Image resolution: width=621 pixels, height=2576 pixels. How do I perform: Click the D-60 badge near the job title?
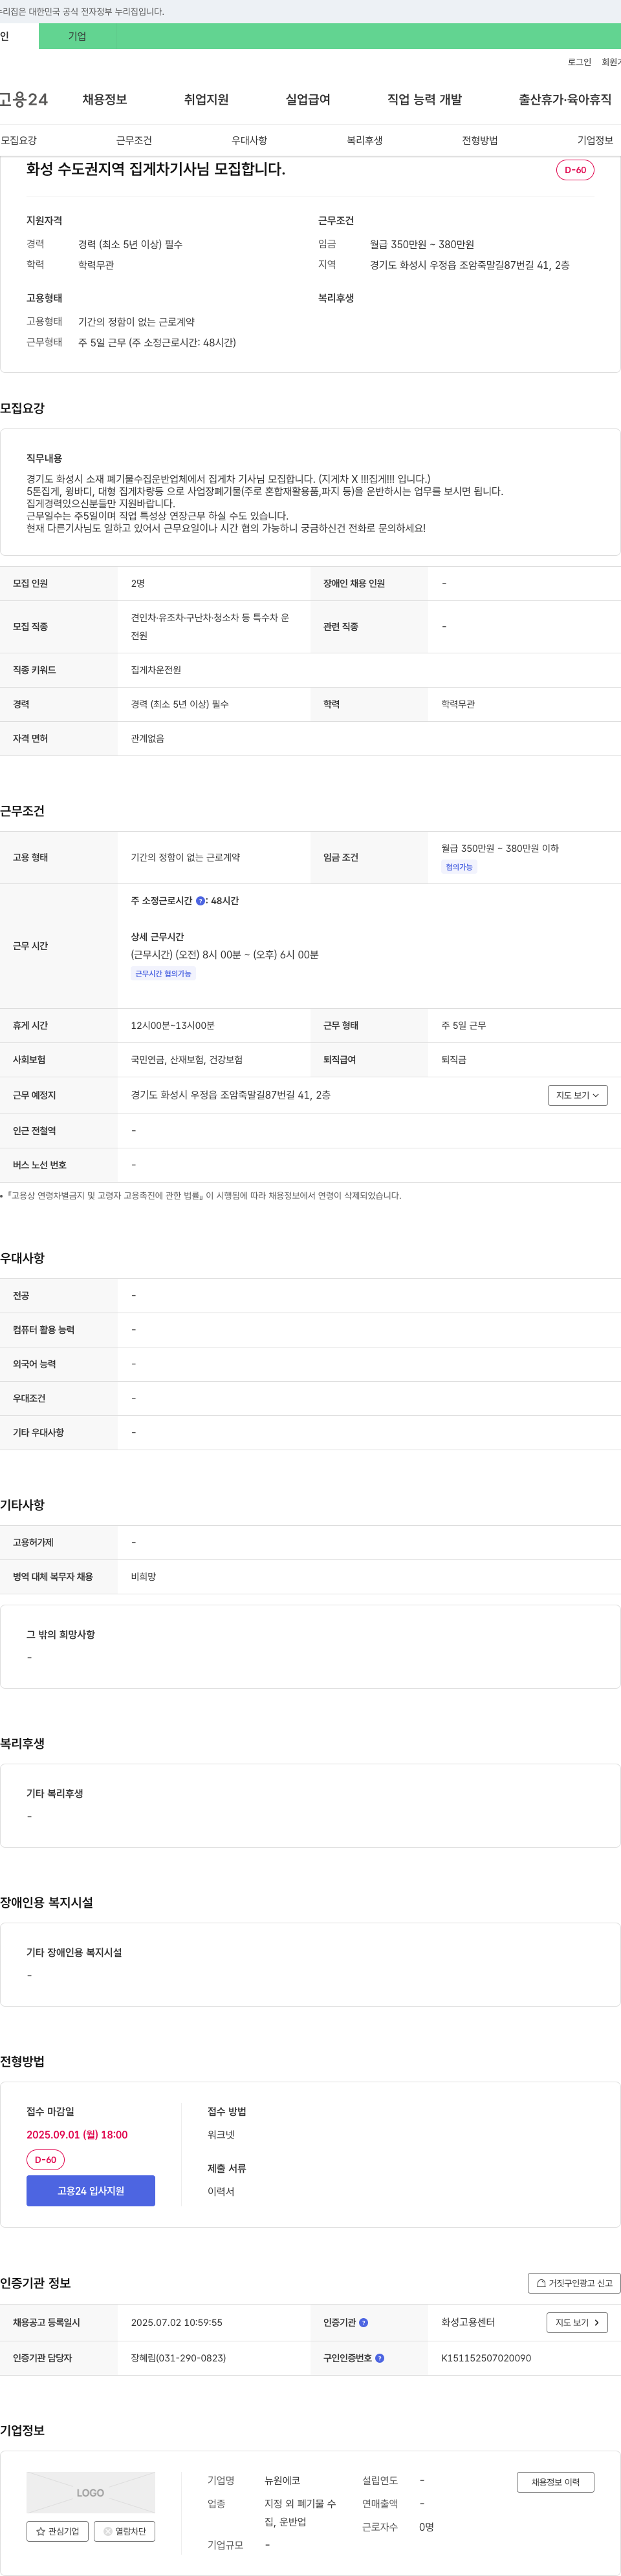575,170
